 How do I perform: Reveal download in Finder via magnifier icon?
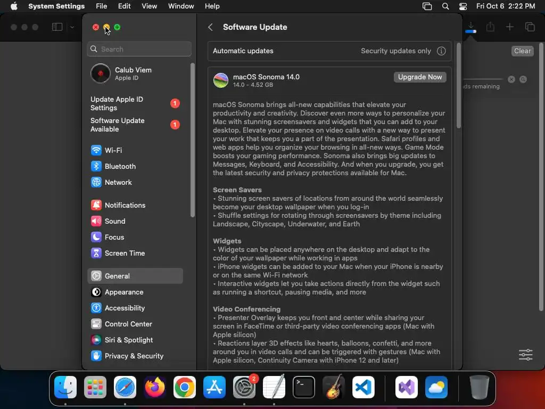click(523, 79)
